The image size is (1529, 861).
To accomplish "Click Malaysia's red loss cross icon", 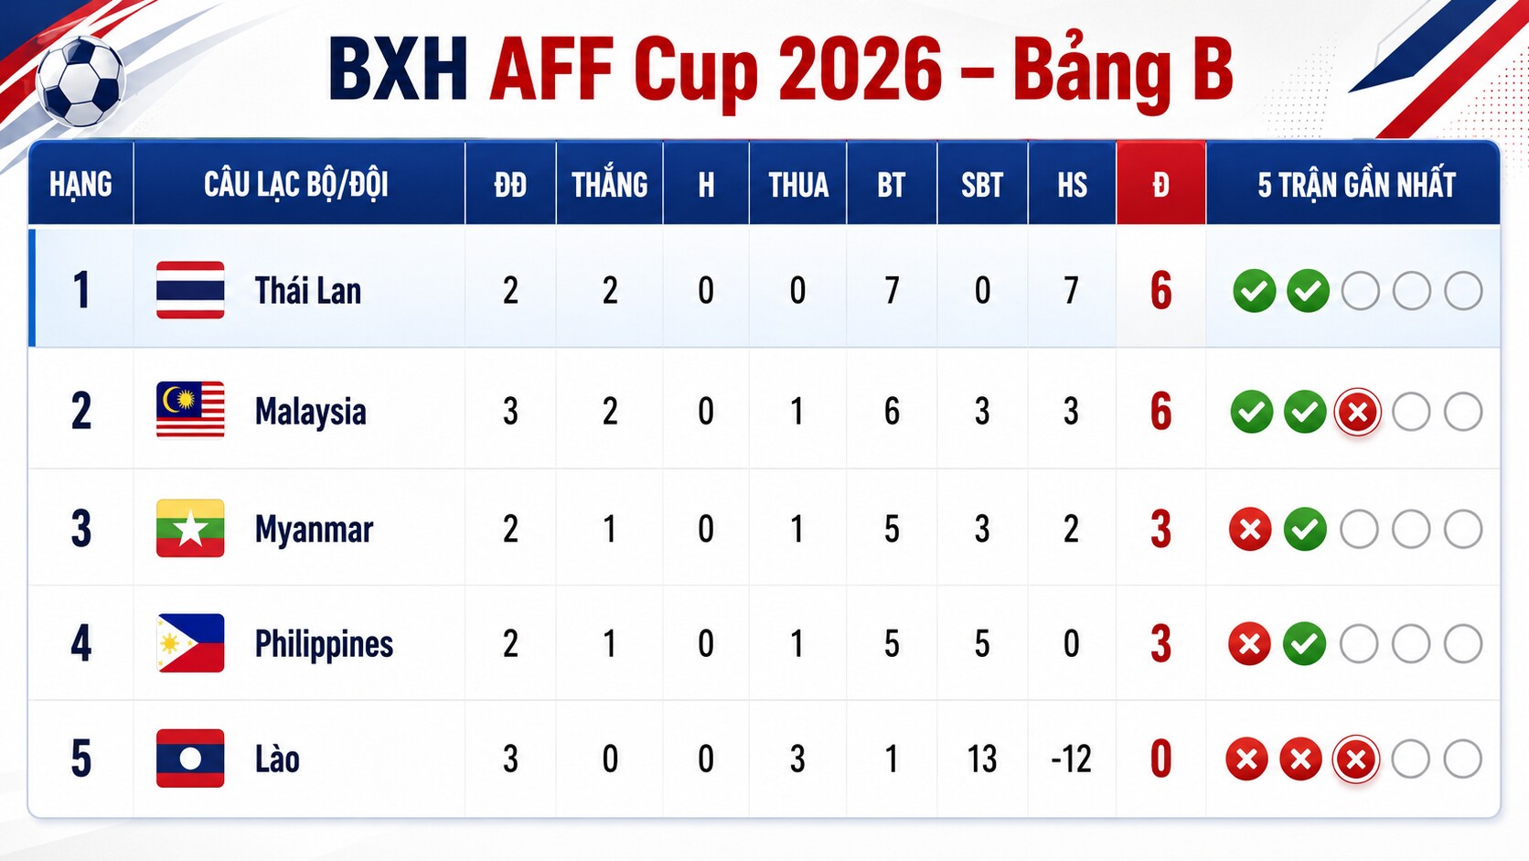I will (1357, 412).
